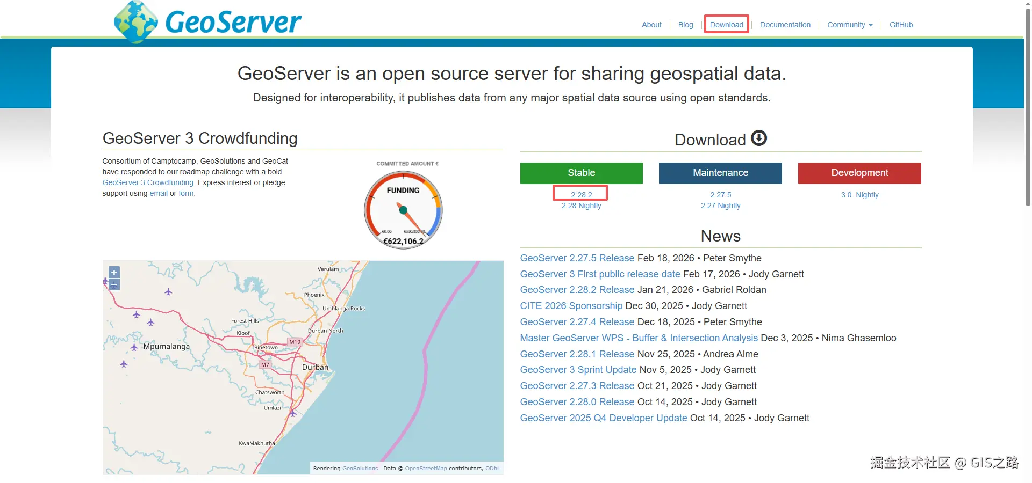Image resolution: width=1032 pixels, height=483 pixels.
Task: Open the 2.27.5 maintenance release link
Action: point(721,195)
